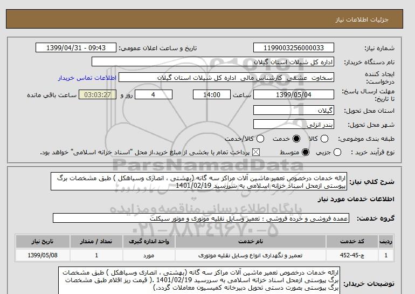Click the service name cell in row 1

[x=251, y=255]
